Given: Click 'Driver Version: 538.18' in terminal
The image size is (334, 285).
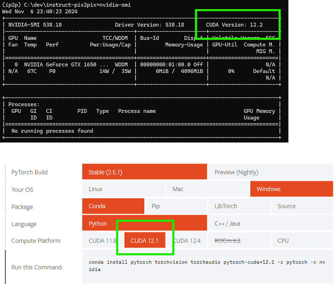Looking at the screenshot, I should click(150, 25).
